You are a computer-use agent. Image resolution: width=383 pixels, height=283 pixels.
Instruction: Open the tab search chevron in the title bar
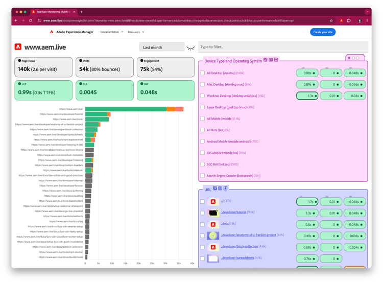367,12
